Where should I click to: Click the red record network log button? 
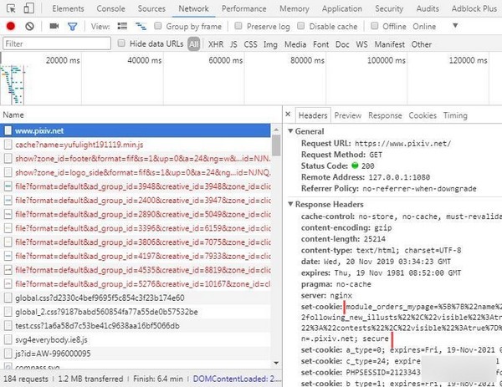[x=11, y=26]
